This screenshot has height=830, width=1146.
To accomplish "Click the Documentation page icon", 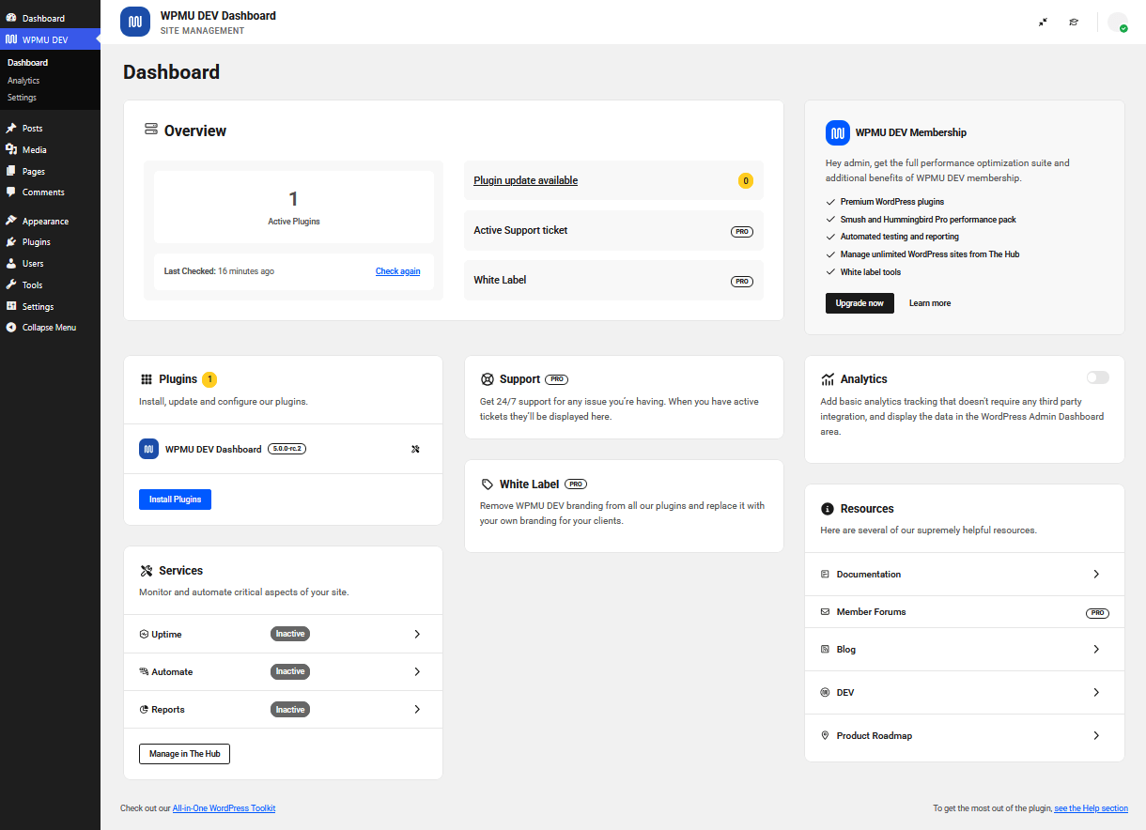I will click(x=825, y=574).
